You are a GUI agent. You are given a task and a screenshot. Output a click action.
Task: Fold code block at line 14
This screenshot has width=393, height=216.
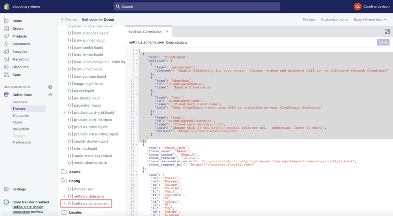click(x=136, y=94)
